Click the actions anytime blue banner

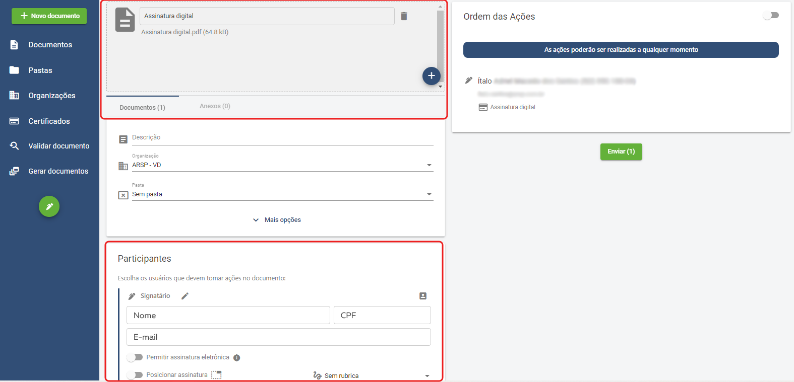point(621,50)
